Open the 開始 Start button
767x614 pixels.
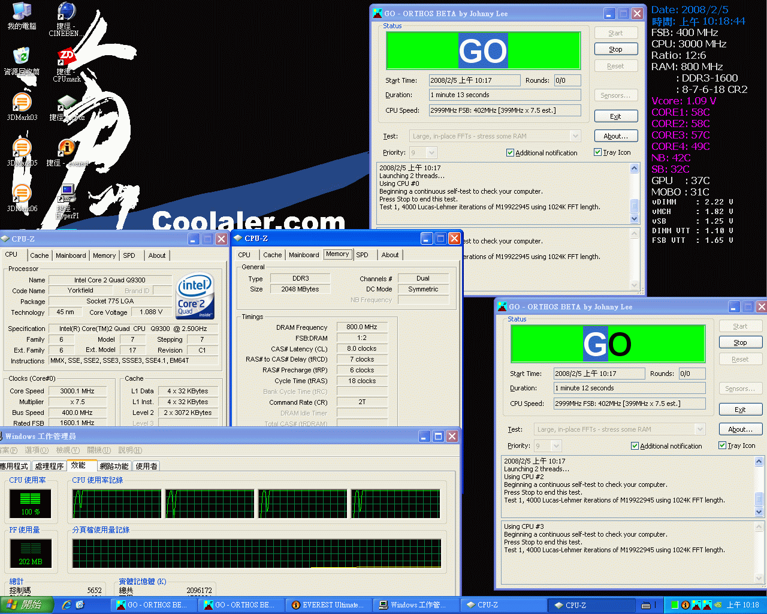tap(27, 605)
